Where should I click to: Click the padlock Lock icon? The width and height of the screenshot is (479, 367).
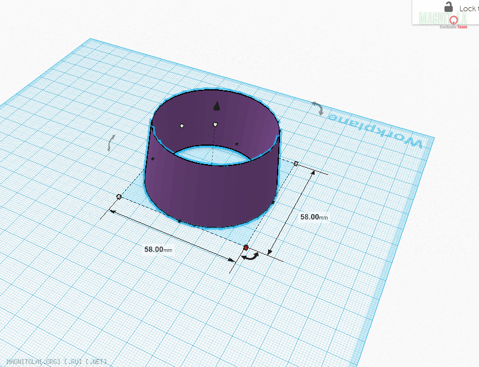448,7
